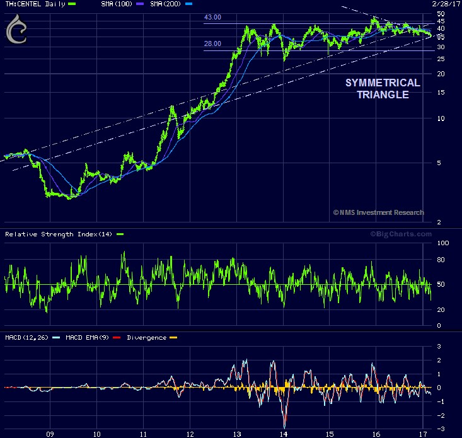Click the SMA(200) legend label
Screen dimensions: 462x438
tap(165, 4)
